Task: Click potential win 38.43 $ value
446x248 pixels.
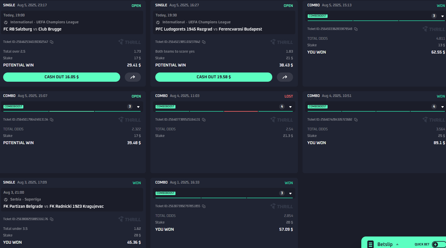Action: [x=286, y=65]
